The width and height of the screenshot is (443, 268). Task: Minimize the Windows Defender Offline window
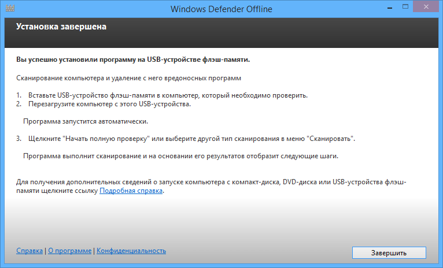[x=390, y=8]
